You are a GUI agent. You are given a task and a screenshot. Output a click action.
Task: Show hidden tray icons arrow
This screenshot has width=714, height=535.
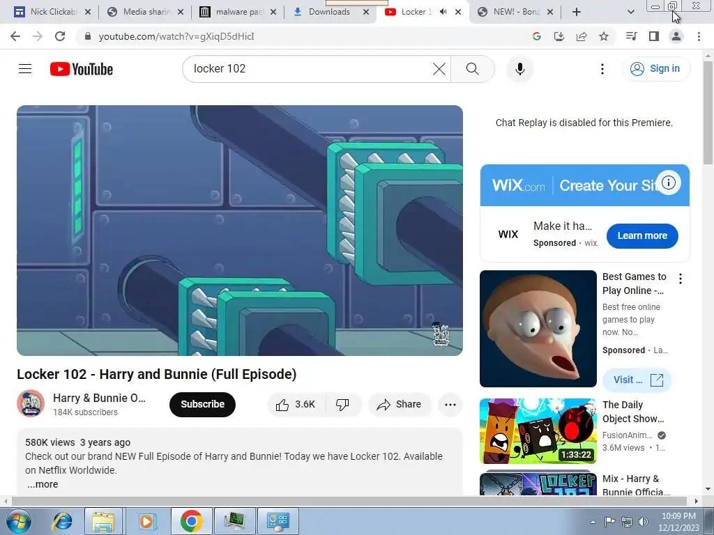click(x=593, y=522)
